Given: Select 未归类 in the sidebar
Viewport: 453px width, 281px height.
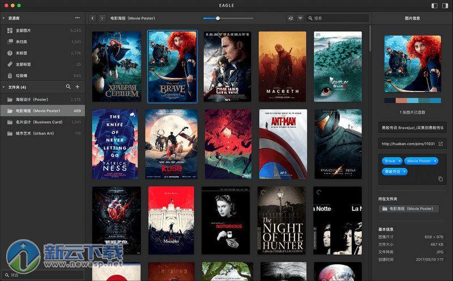Looking at the screenshot, I should click(x=42, y=41).
